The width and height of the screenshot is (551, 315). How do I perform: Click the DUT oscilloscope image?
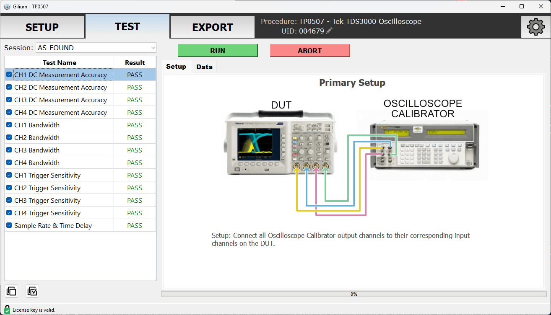tap(280, 143)
